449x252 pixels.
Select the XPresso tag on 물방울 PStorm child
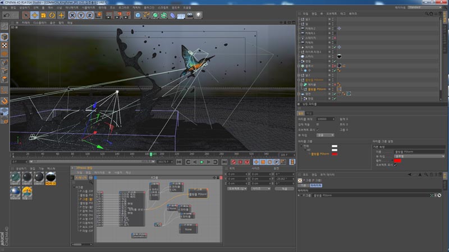[x=339, y=89]
